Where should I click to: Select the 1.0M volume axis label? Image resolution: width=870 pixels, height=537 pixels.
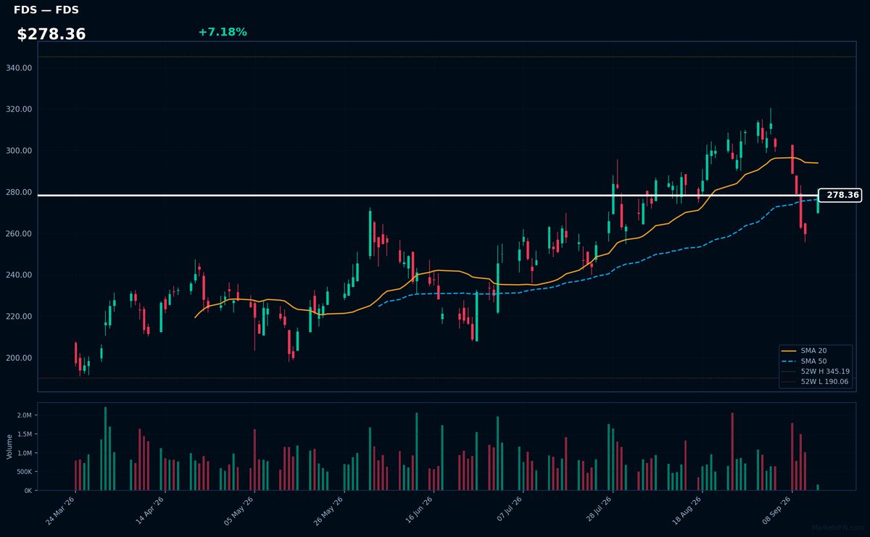tap(25, 453)
